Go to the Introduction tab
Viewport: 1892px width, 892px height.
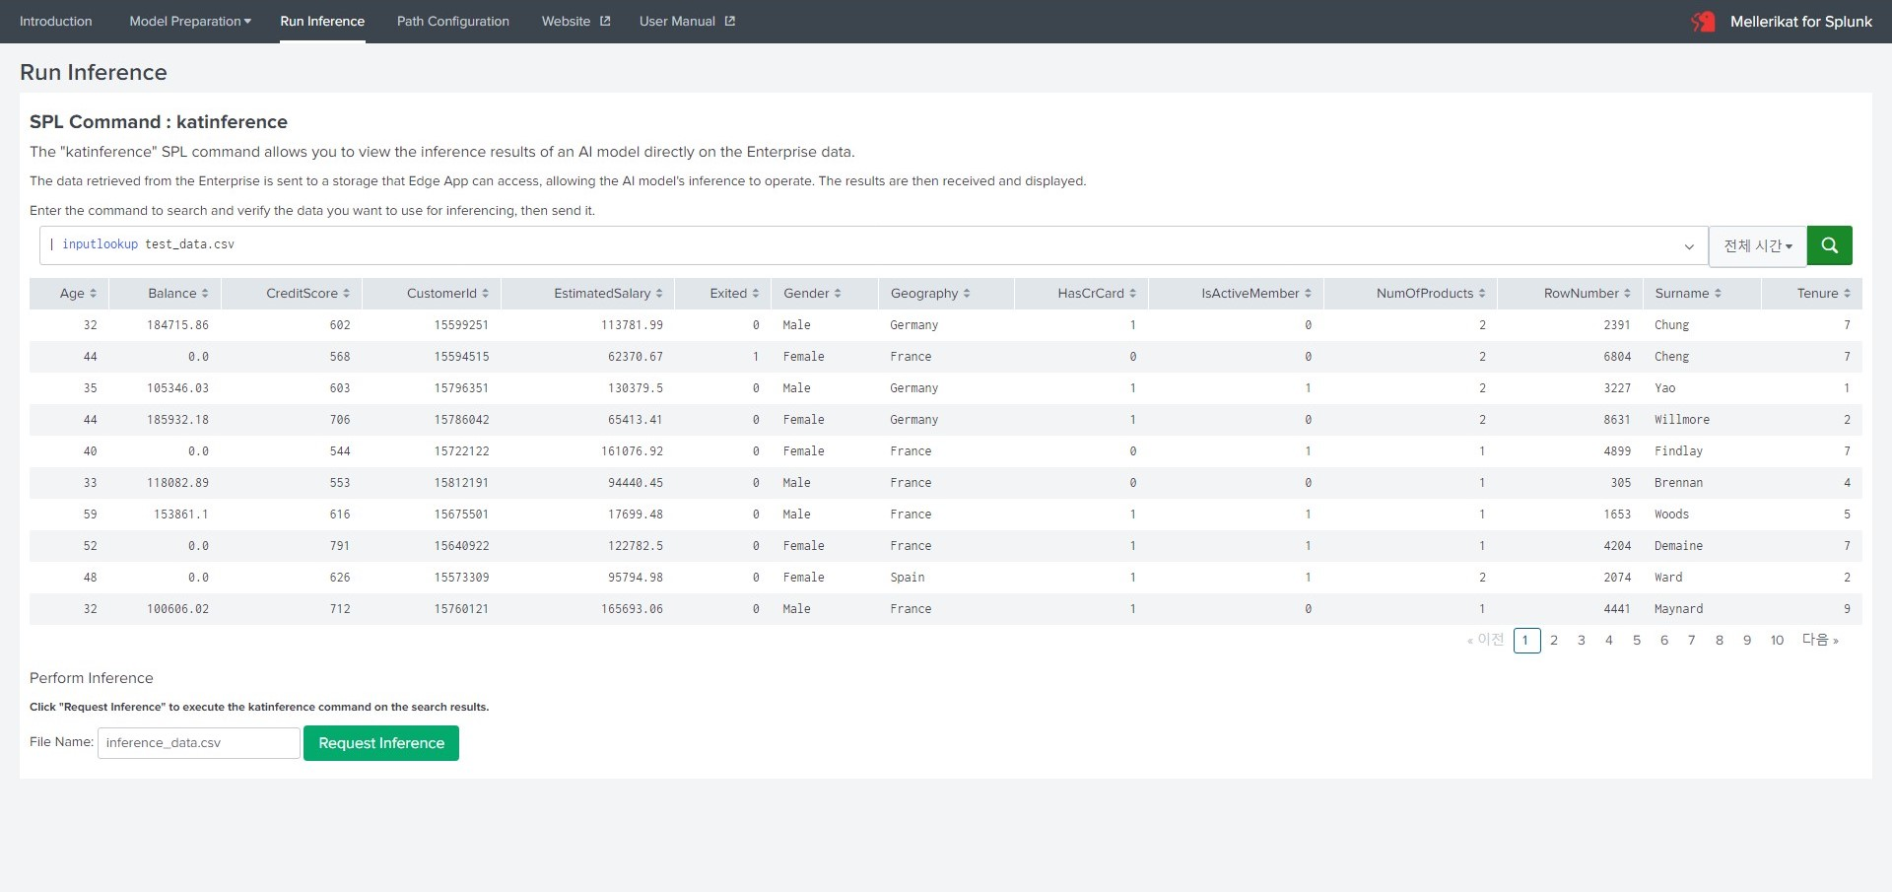[56, 21]
